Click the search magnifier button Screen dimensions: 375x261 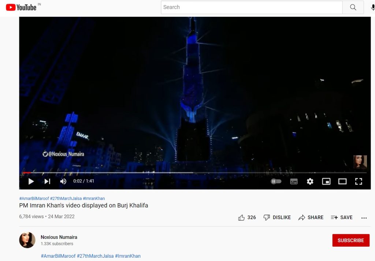tap(353, 7)
